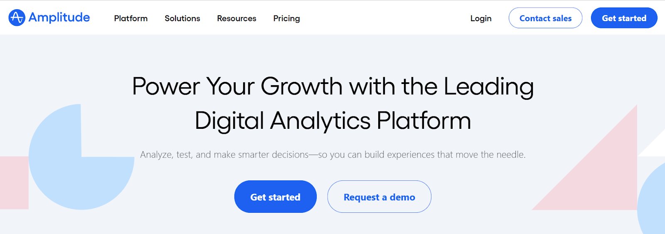Click the headline line 'Digital Analytics Platform'

pos(333,121)
